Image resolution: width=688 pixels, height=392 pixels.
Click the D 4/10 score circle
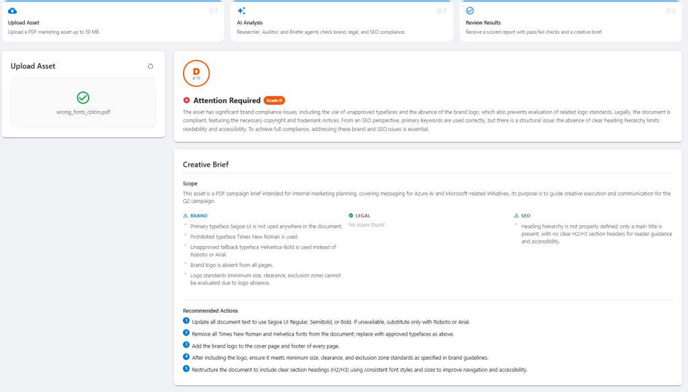coord(196,73)
